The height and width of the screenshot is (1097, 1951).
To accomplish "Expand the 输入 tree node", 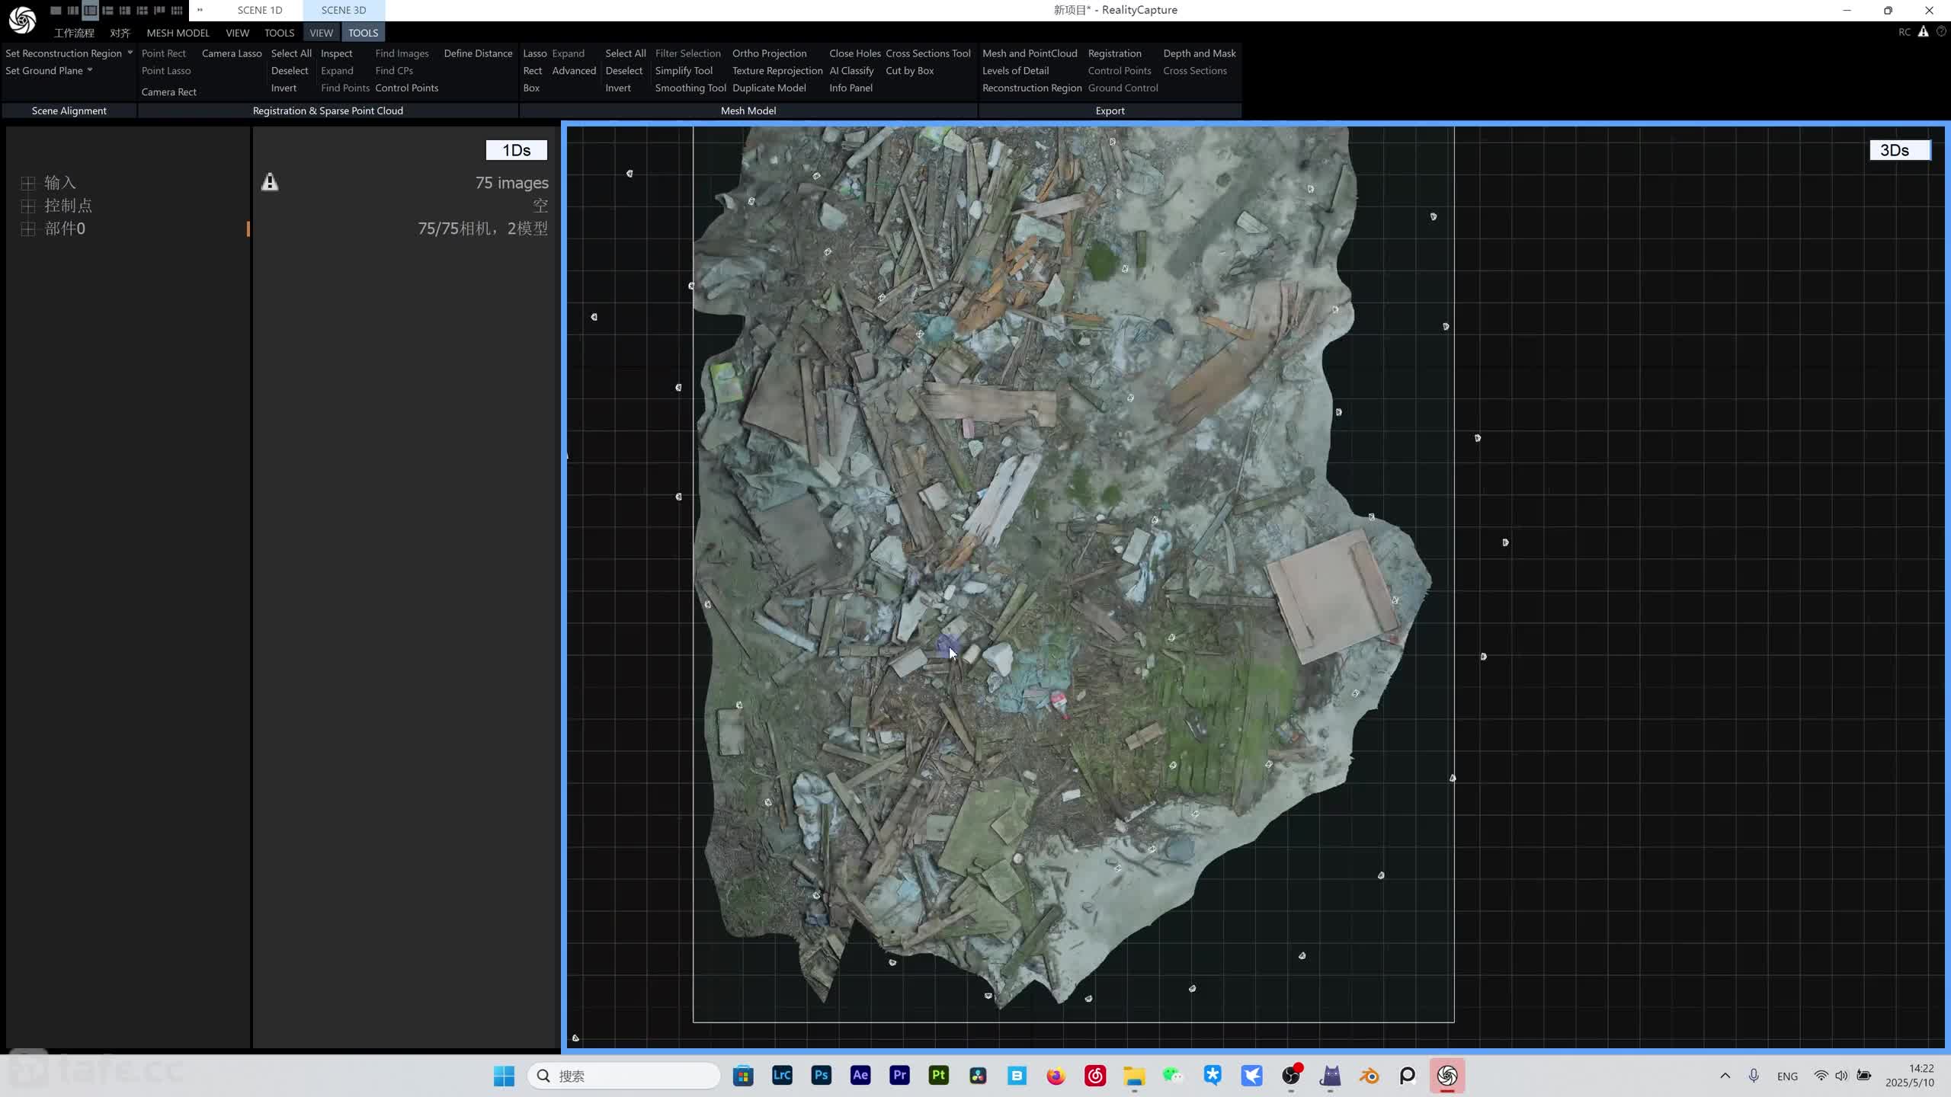I will (x=28, y=183).
